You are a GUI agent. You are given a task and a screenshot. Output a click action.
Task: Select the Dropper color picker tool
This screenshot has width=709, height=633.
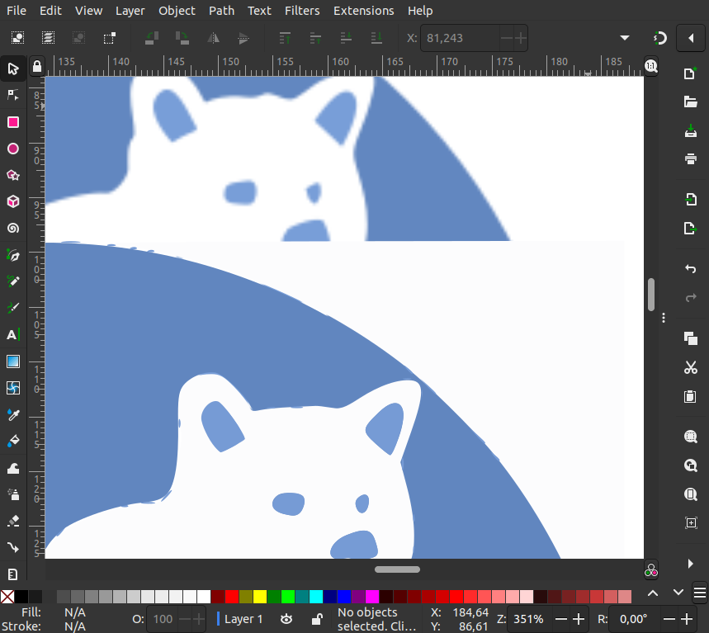[13, 414]
